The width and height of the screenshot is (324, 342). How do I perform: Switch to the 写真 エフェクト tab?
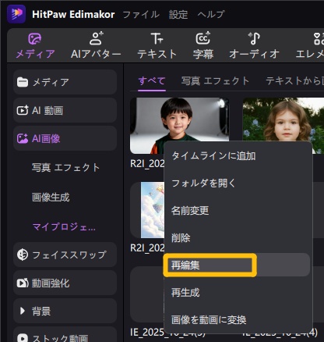point(215,81)
